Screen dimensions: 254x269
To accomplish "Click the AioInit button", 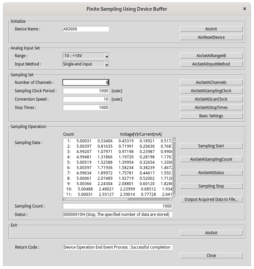I will (x=211, y=29).
